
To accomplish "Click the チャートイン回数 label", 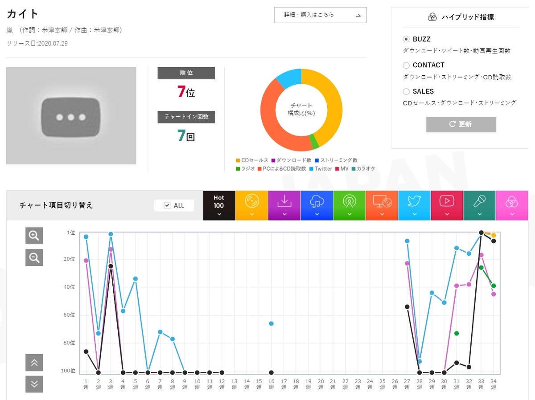I will point(186,117).
